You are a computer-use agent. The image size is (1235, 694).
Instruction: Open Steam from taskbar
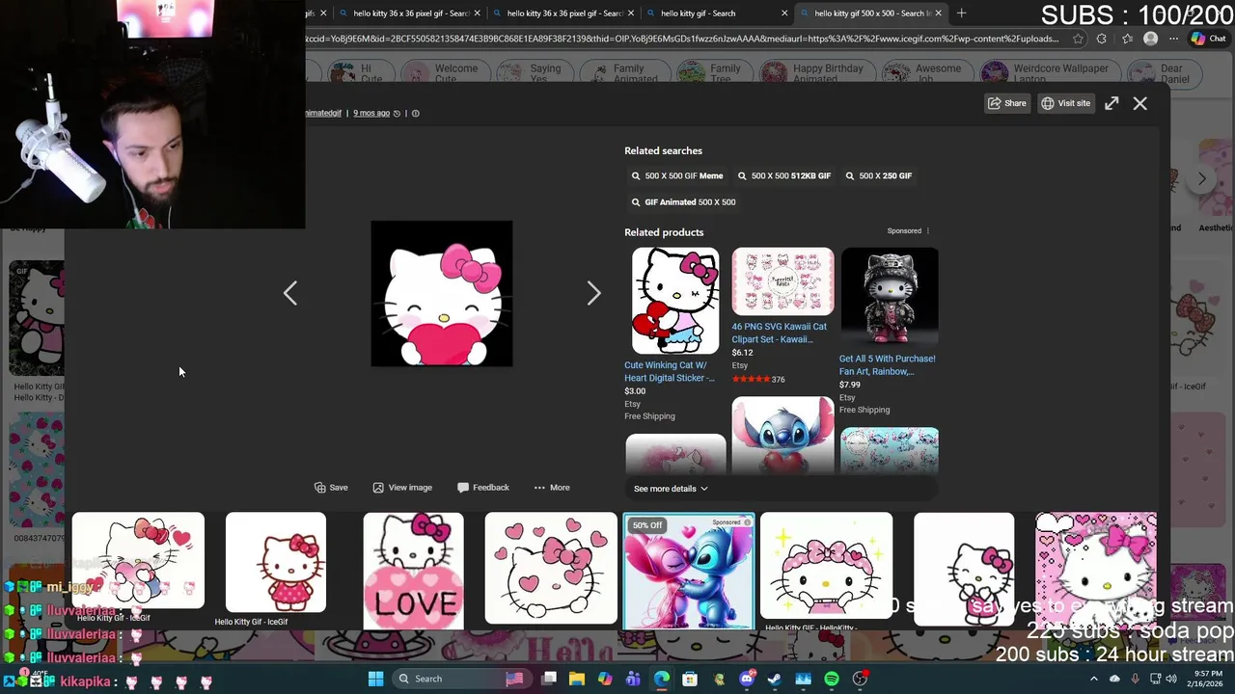[775, 679]
